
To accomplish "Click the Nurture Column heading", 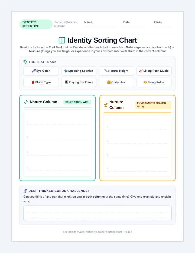I will 116,105.
